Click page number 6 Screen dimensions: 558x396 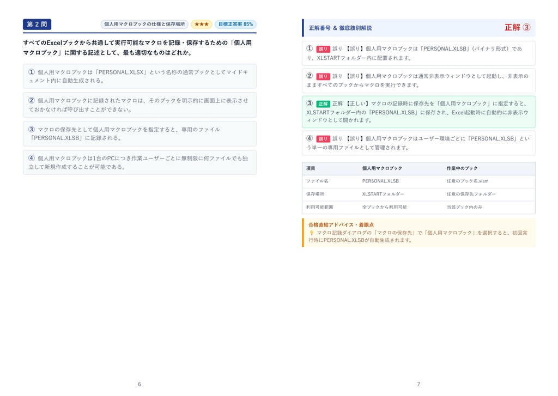point(139,384)
